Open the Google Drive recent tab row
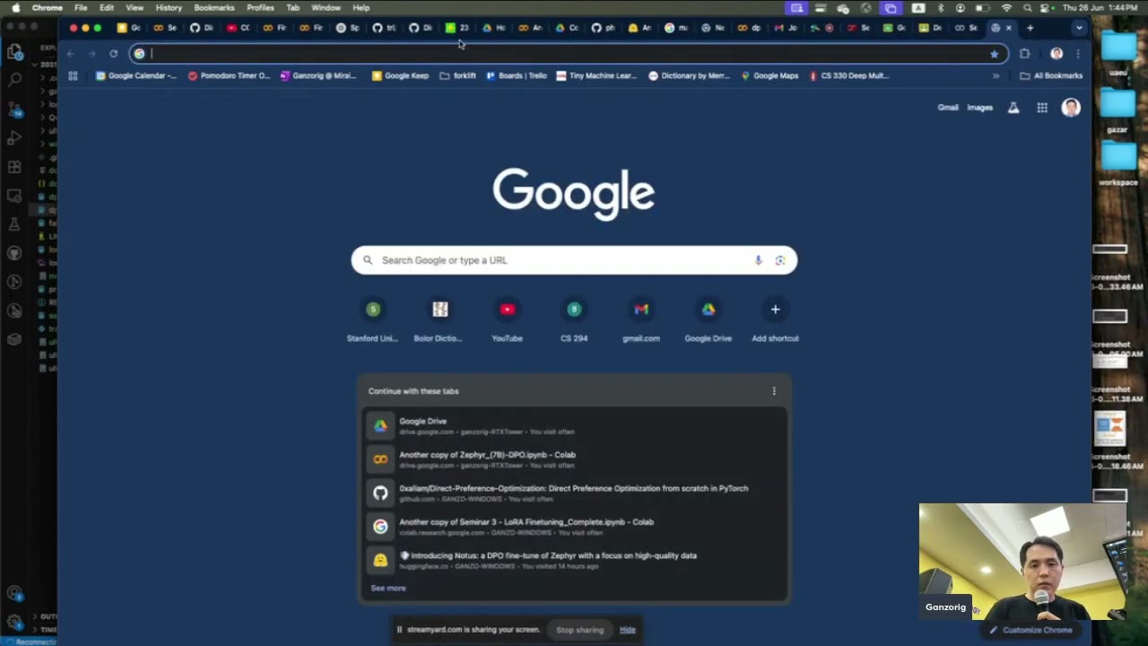 click(x=574, y=425)
